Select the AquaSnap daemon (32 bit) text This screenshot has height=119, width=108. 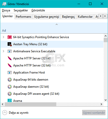click(x=31, y=87)
